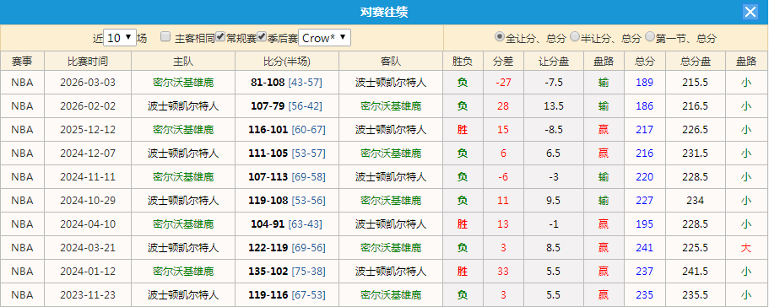Viewport: 769px width, 307px height.
Task: Select the 全让分、总分 radio button
Action: tap(500, 36)
